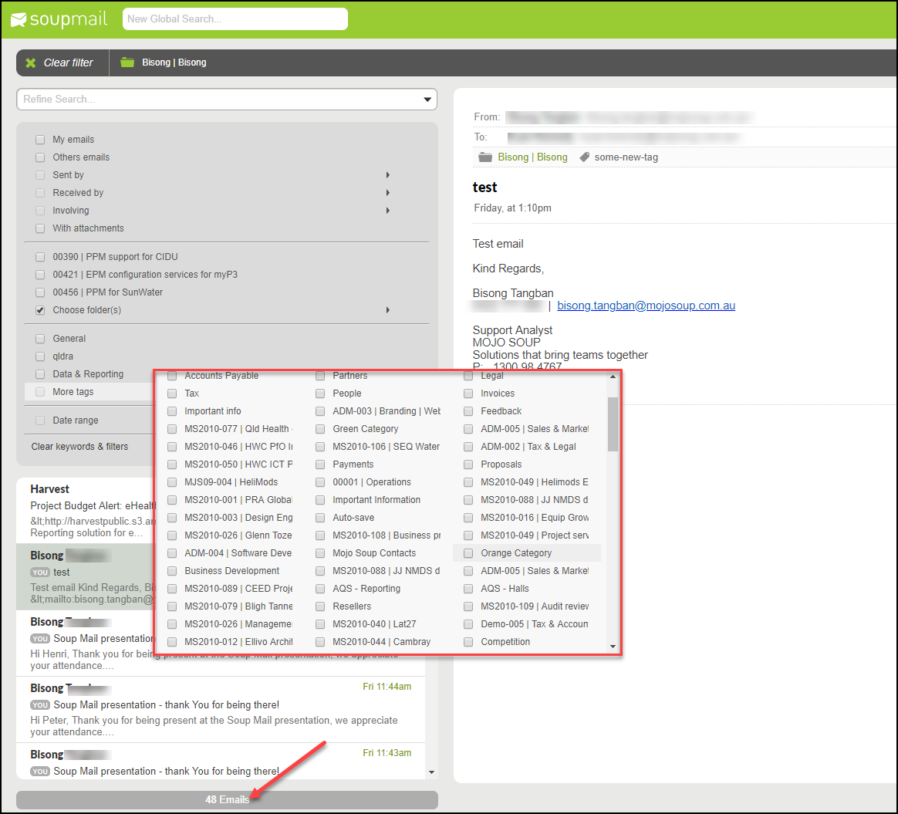Uncheck the Choose folder(s) checkbox

point(39,310)
